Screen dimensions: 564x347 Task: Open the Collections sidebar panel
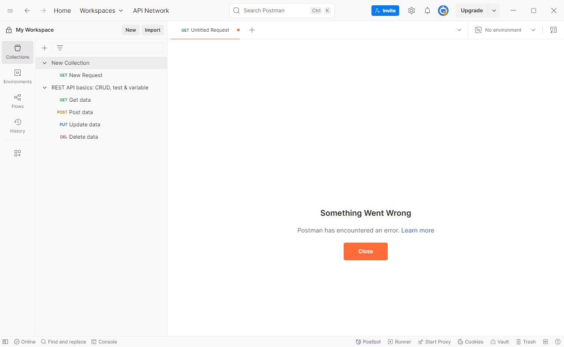18,52
